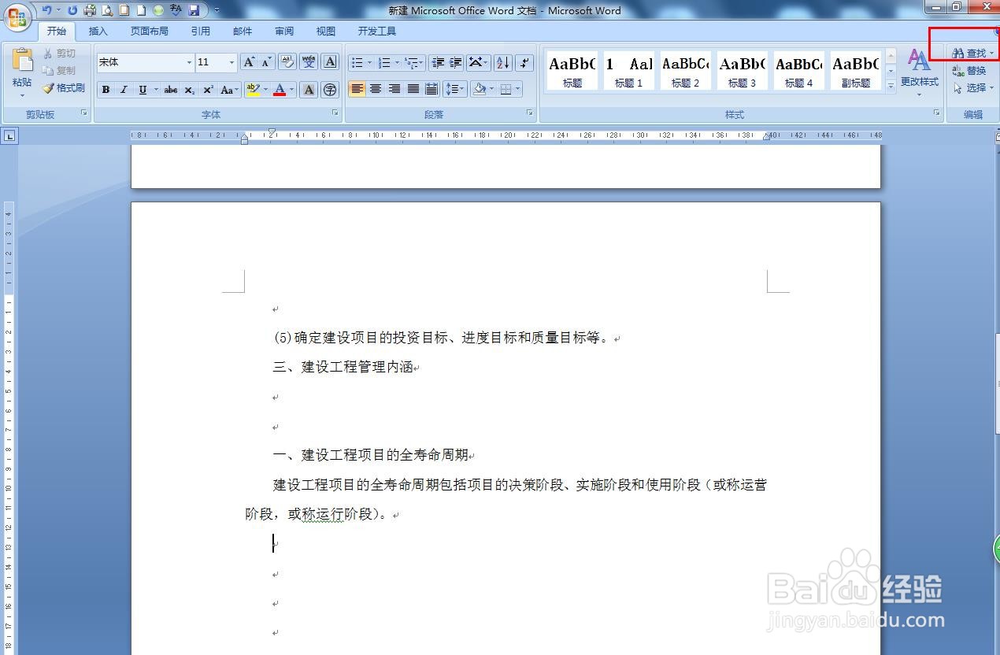Open the Sort icon in Paragraph group
This screenshot has width=1000, height=655.
[x=502, y=62]
